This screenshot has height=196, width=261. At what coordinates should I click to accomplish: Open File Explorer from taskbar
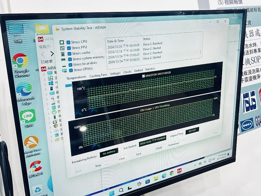point(156,178)
